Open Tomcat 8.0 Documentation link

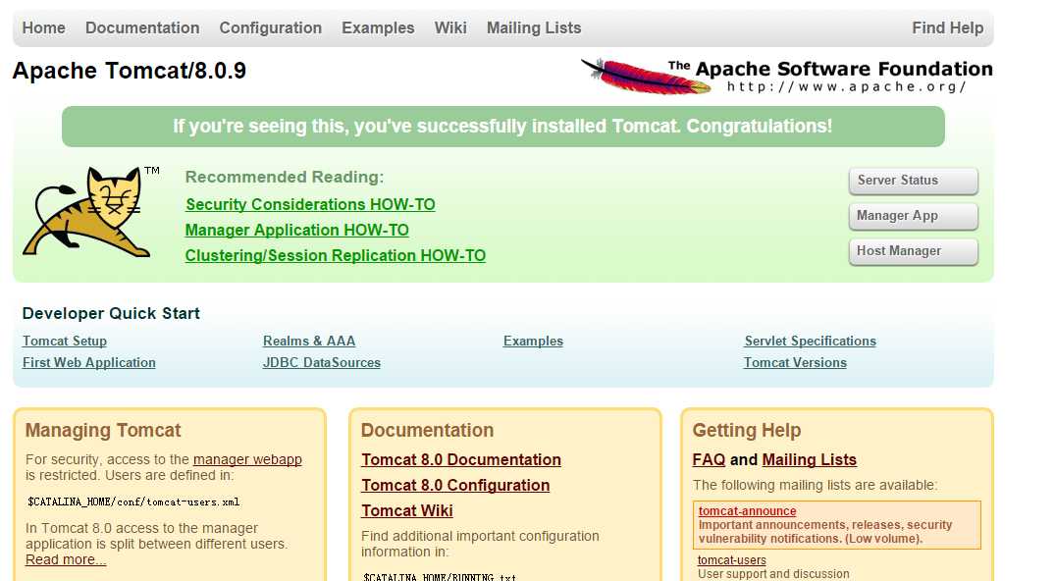coord(461,460)
